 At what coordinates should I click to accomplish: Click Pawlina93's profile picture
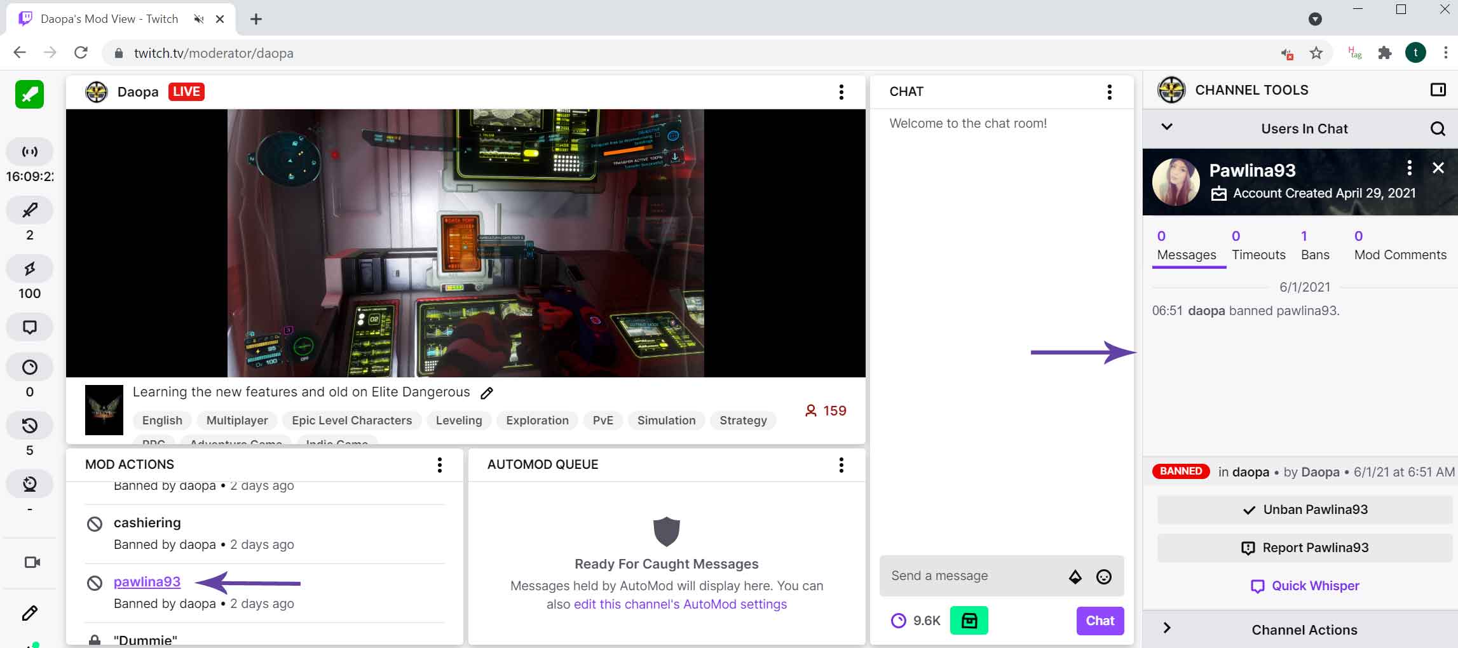coord(1176,182)
